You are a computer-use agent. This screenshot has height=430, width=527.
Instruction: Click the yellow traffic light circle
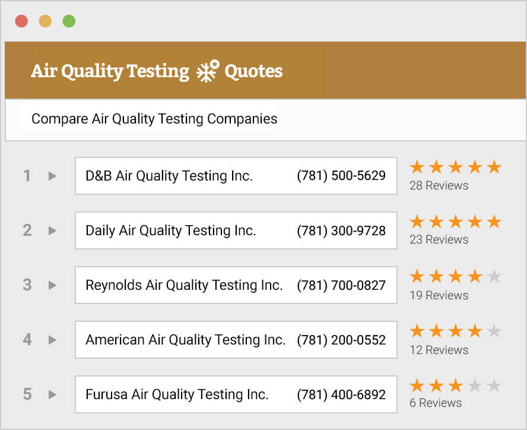tap(45, 20)
